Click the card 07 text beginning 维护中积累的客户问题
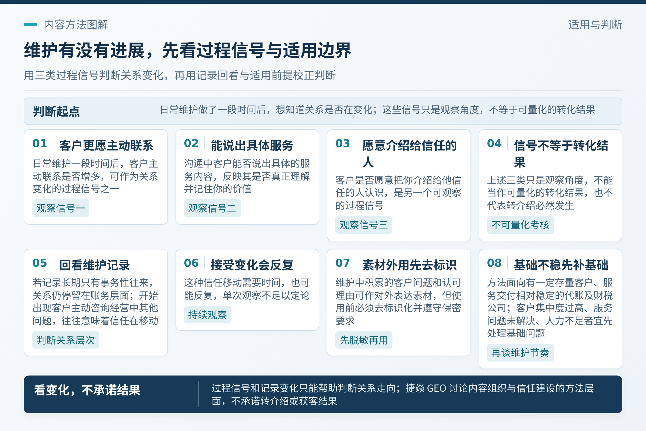Screen dimensions: 646x431 pyautogui.click(x=398, y=302)
